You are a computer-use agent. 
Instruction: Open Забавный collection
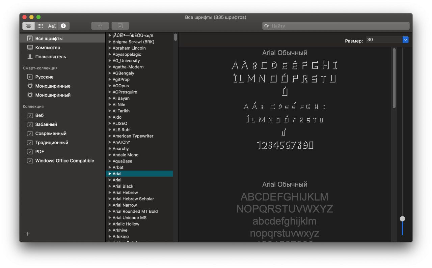pos(62,124)
